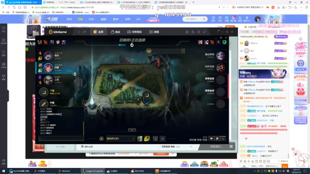This screenshot has width=310, height=174.
Task: Click the 上路 top lane summoner portrait
Action: point(48,80)
